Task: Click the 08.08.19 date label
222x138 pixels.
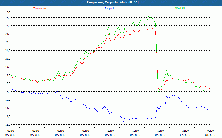Action: pyautogui.click(x=210, y=135)
